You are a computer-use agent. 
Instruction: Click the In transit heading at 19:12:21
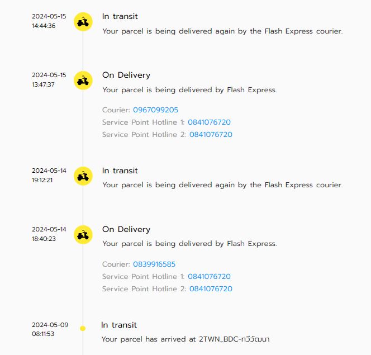[x=120, y=171]
